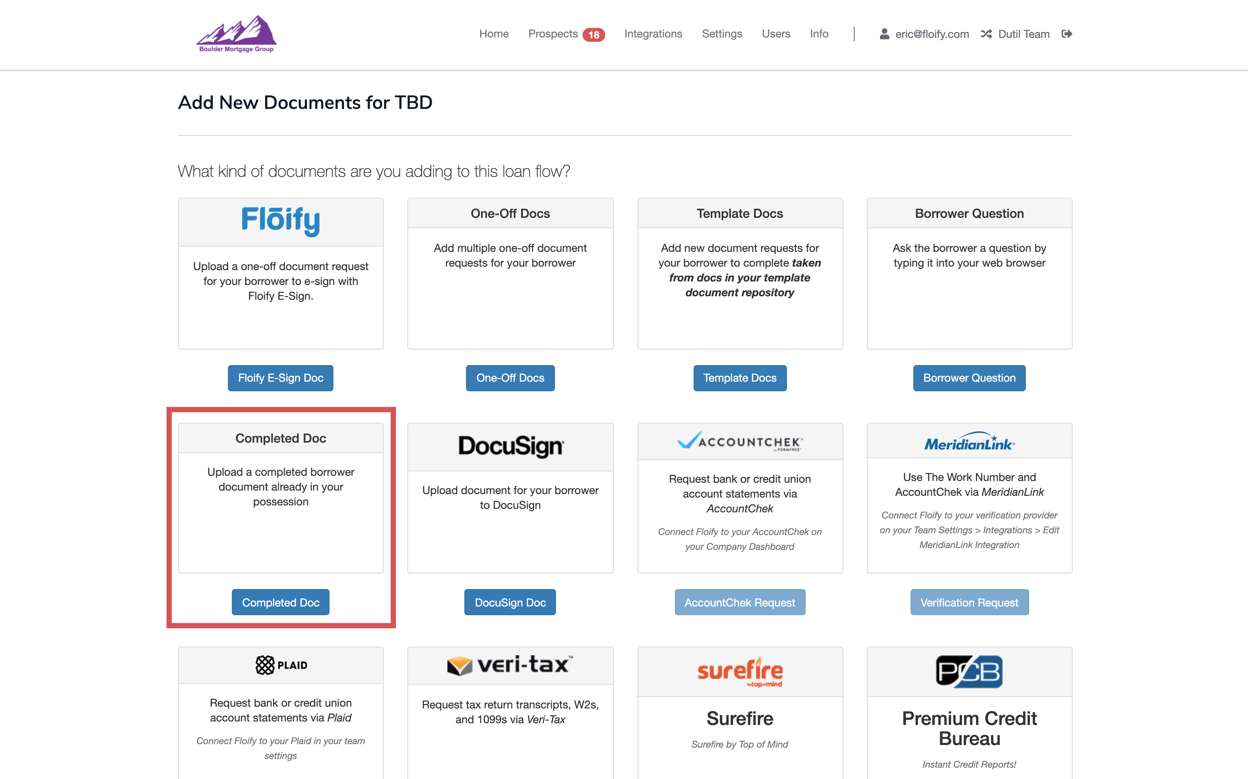
Task: Click the Plaid logo
Action: pos(280,664)
